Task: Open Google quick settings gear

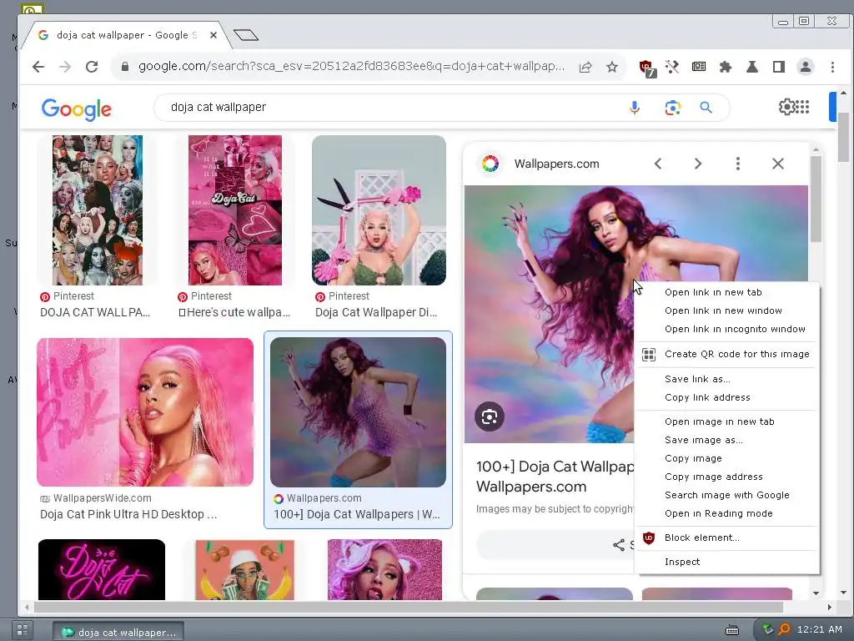Action: pos(786,107)
